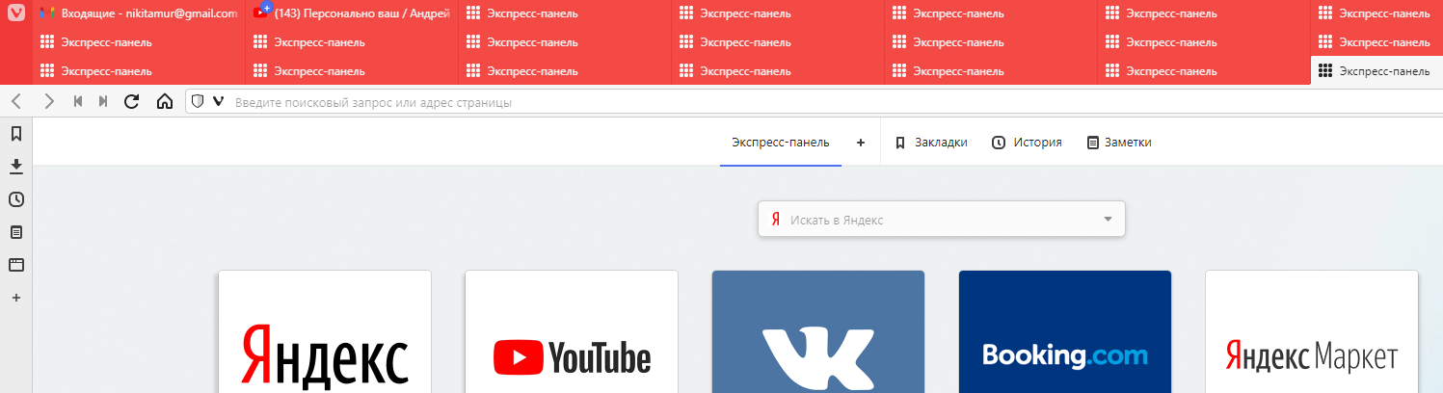The width and height of the screenshot is (1443, 393).
Task: Add a web panel with the sidebar plus
Action: (x=15, y=298)
